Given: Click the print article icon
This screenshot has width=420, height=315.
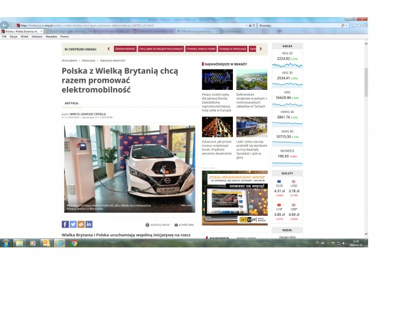Looking at the screenshot, I should [x=148, y=224].
